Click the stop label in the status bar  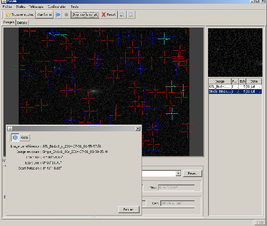[x=260, y=222]
